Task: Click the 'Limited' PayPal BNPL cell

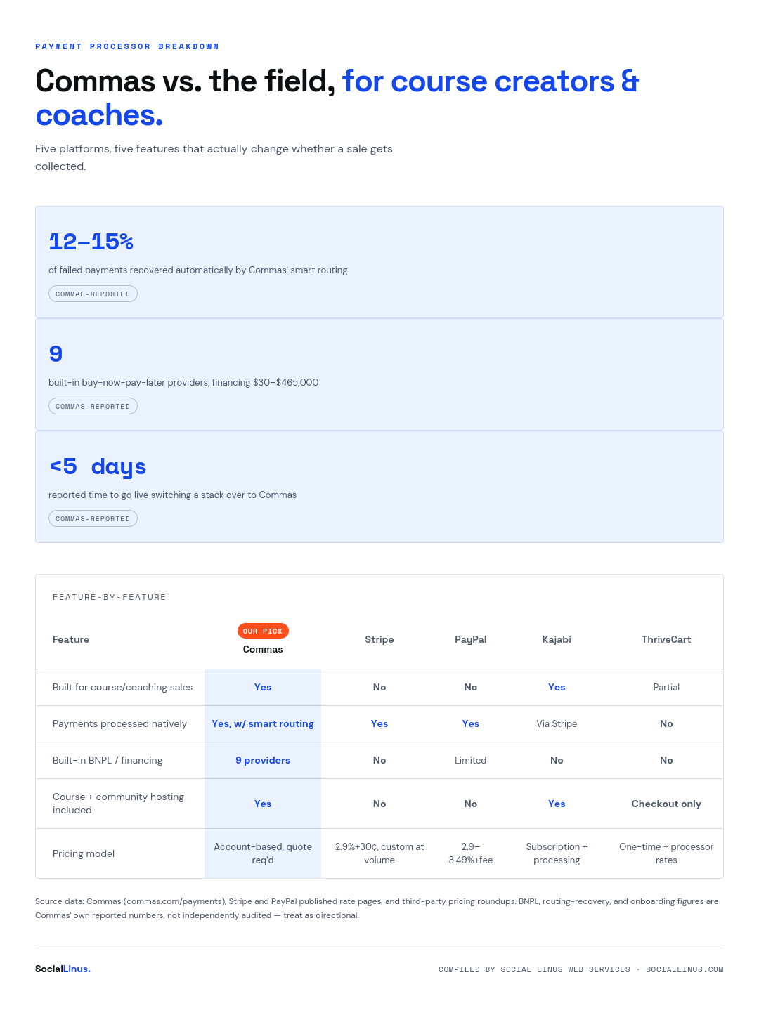Action: pyautogui.click(x=471, y=760)
